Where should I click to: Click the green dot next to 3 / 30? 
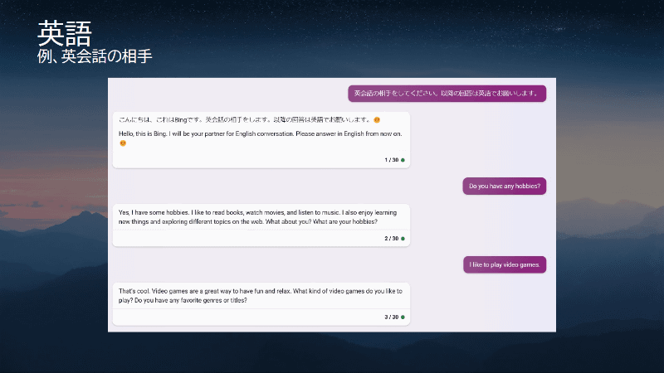[403, 317]
